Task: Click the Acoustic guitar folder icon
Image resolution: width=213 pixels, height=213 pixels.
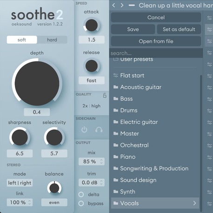Action: 116,87
